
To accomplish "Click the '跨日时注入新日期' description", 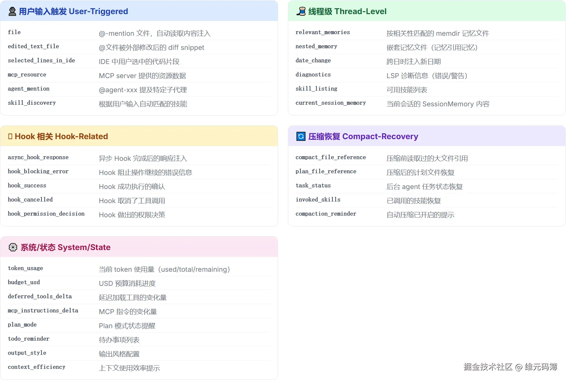I will 414,62.
